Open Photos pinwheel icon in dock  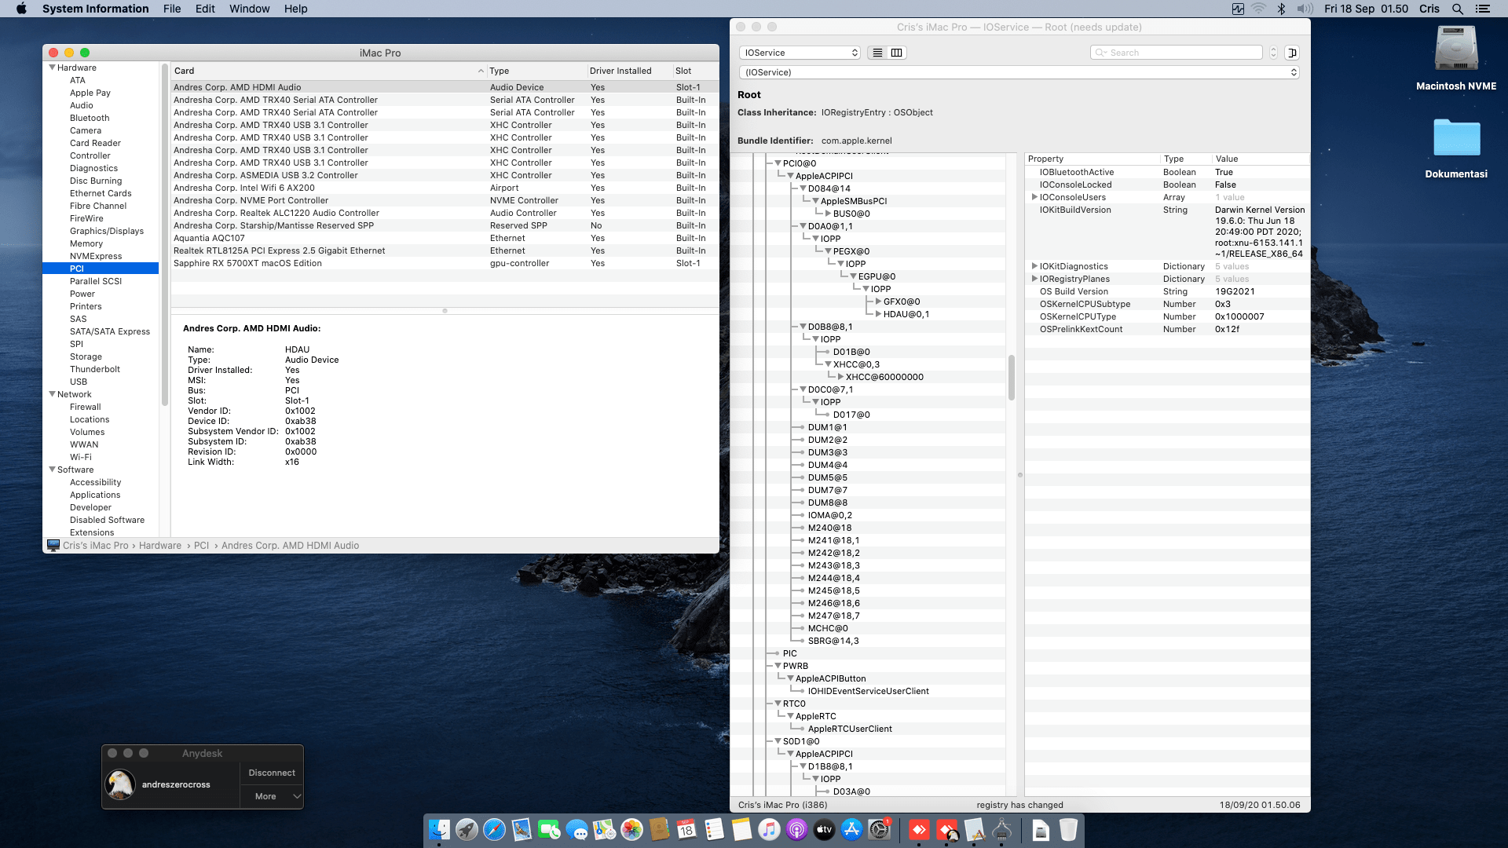click(x=631, y=829)
